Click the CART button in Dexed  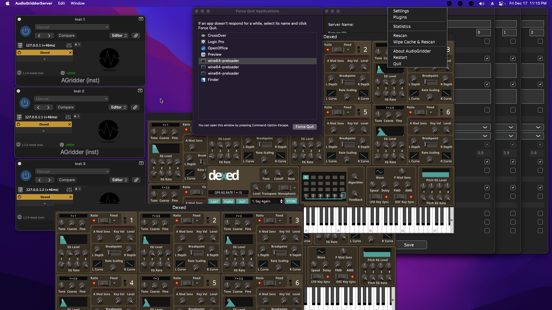[x=214, y=201]
